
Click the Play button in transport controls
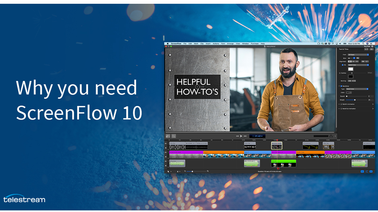point(241,136)
